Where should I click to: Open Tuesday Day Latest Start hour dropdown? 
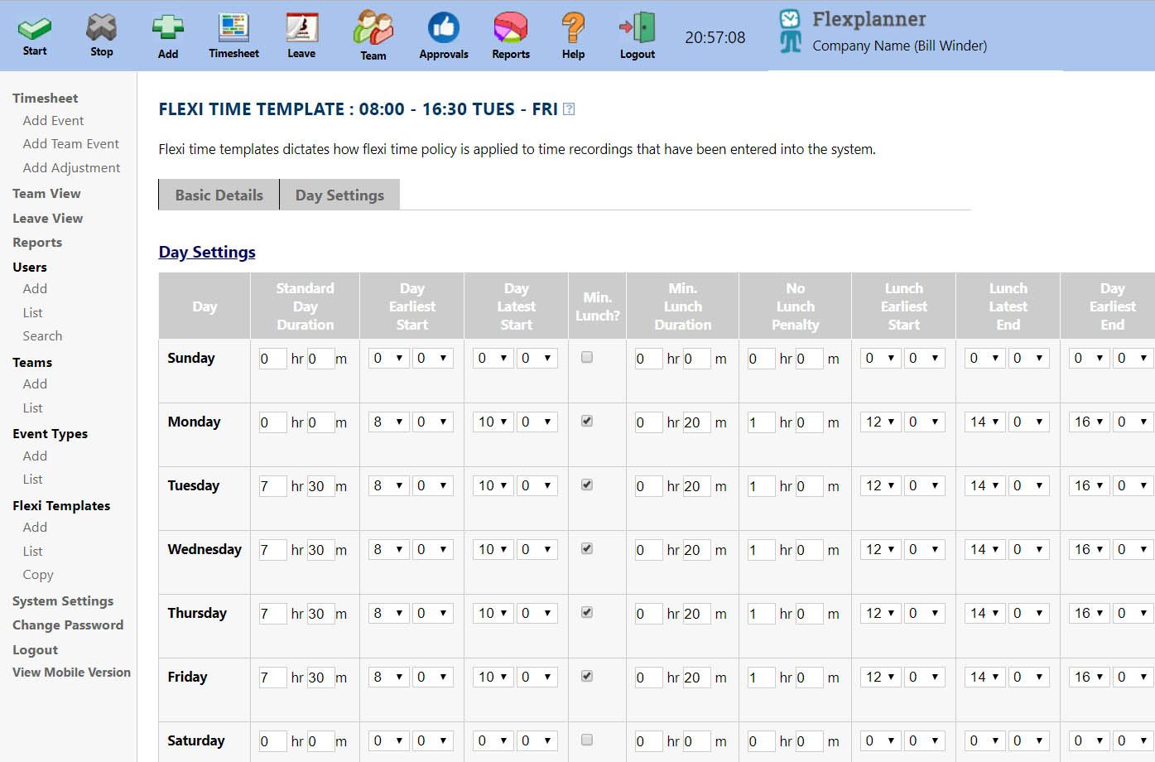493,486
